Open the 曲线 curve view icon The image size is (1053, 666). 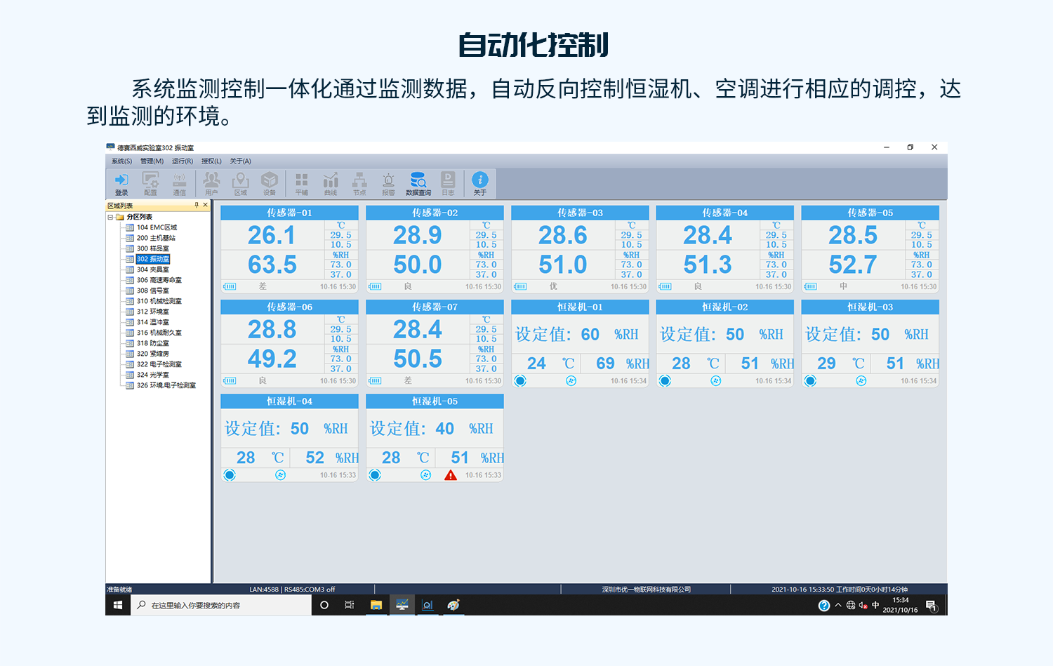pyautogui.click(x=331, y=182)
